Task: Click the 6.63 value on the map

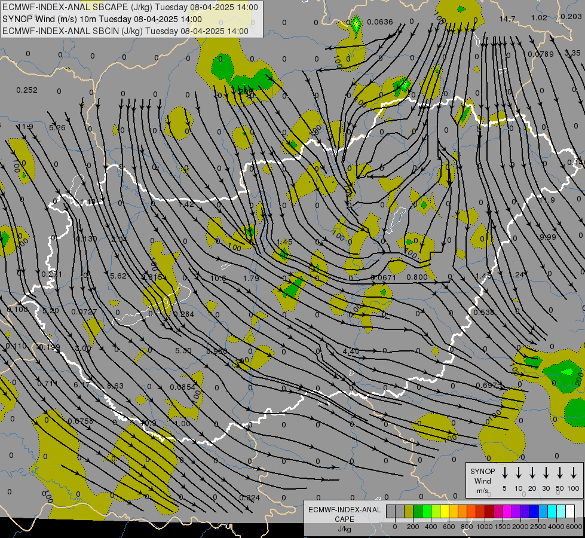Action: point(115,386)
